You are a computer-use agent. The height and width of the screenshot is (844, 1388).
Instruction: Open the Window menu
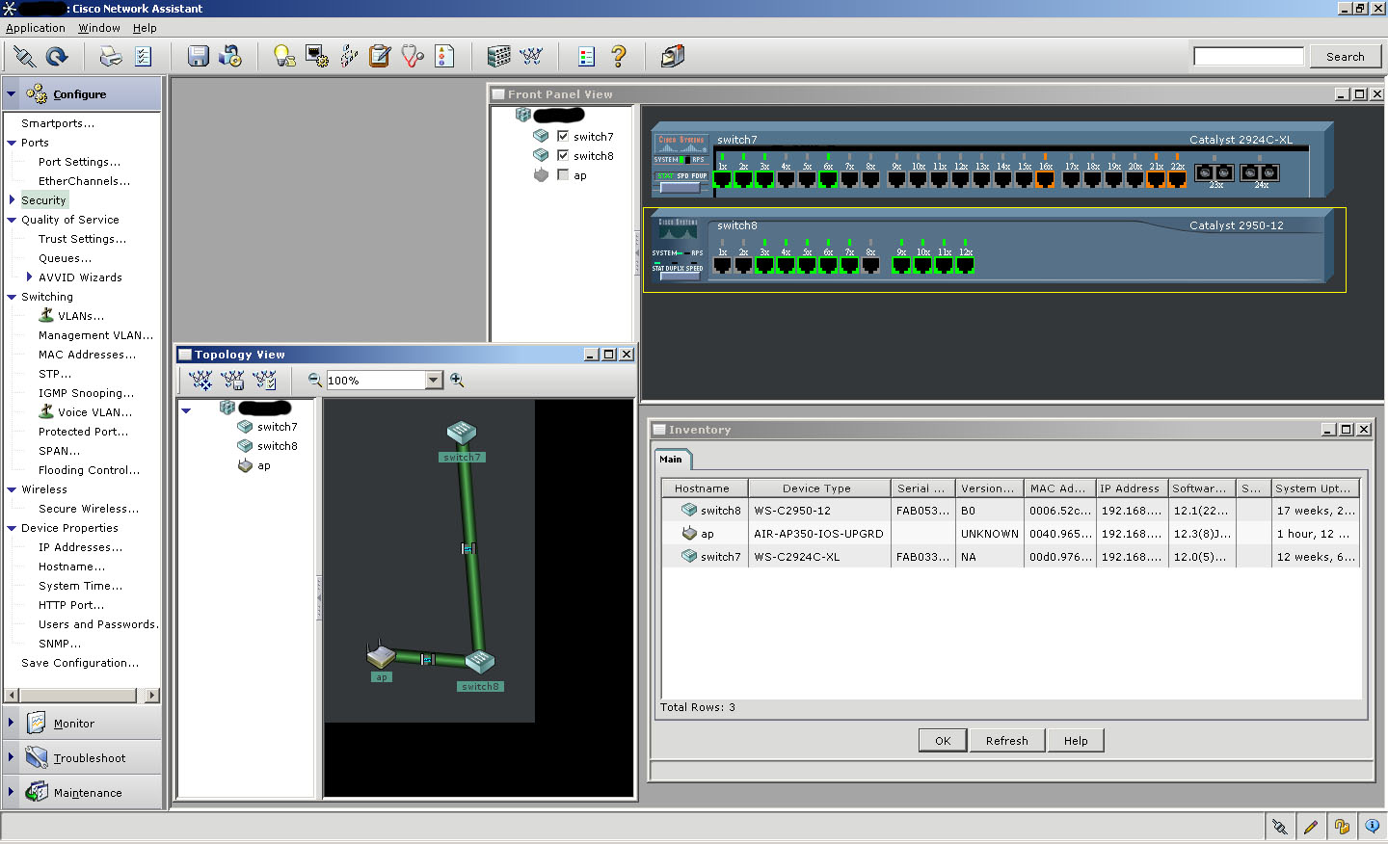coord(99,28)
